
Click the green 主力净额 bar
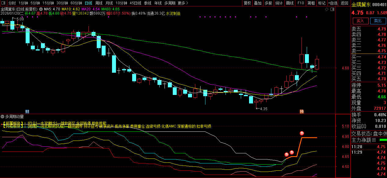click(383, 140)
